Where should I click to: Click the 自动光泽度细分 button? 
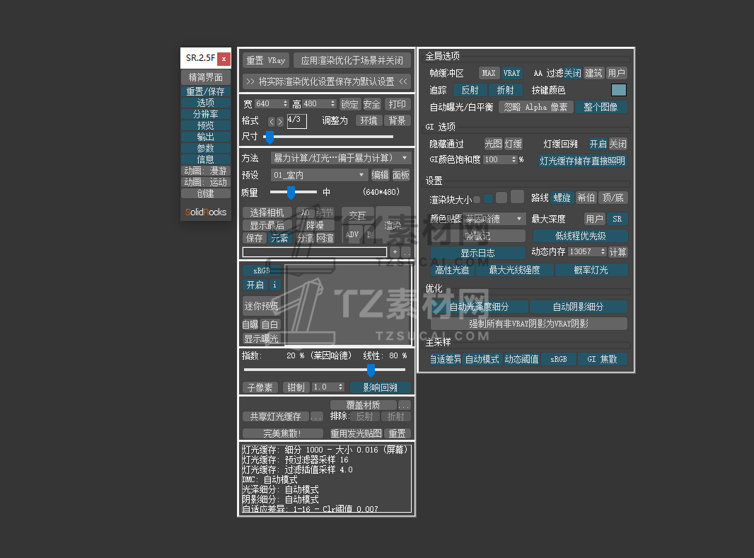click(x=479, y=307)
